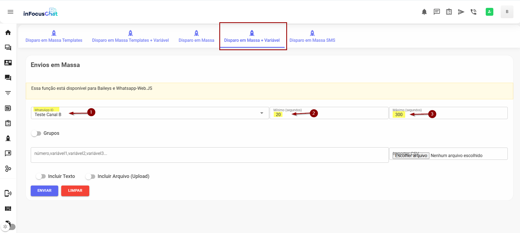The width and height of the screenshot is (520, 233).
Task: Turn on the Incluir Texto switch
Action: 41,176
